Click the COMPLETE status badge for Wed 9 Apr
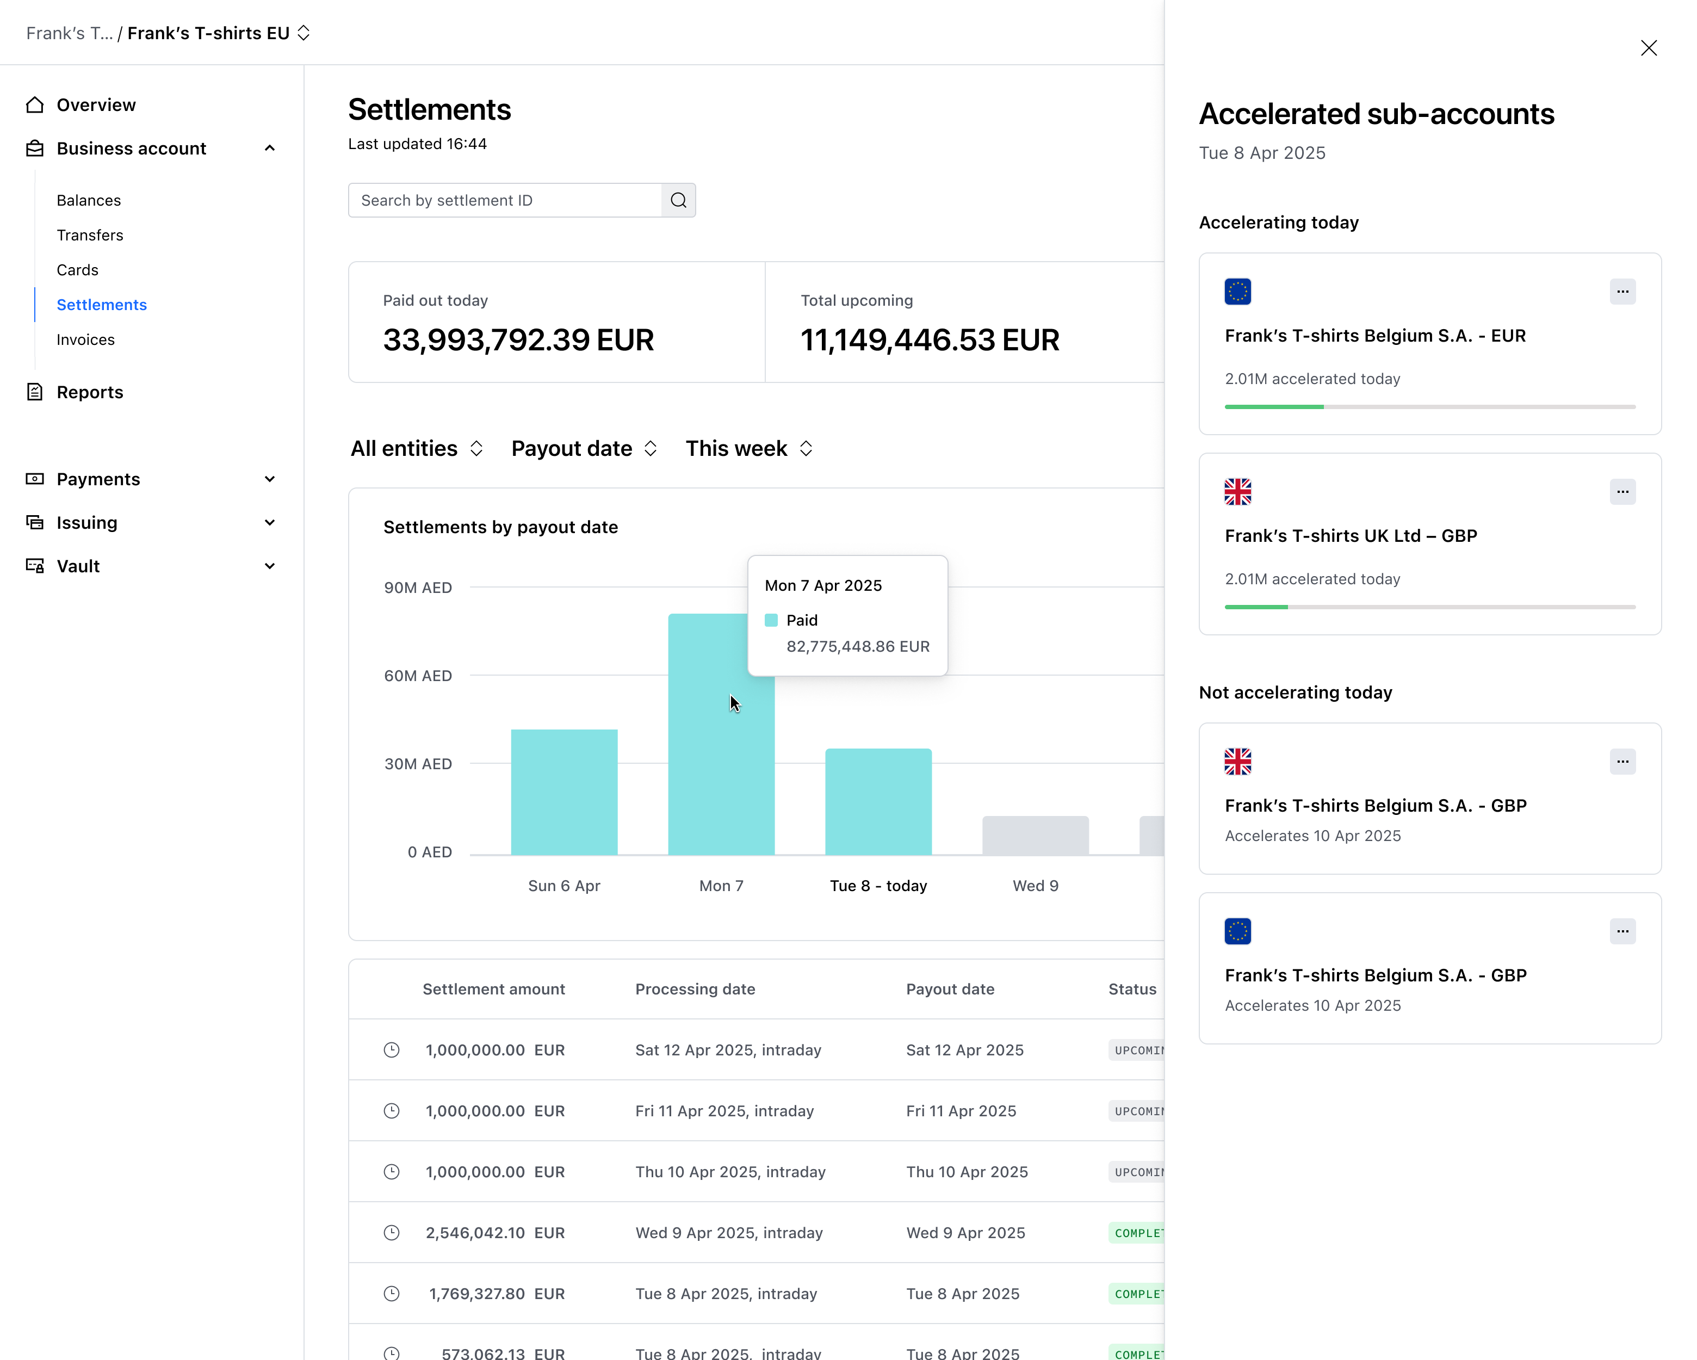The height and width of the screenshot is (1360, 1697). point(1137,1233)
